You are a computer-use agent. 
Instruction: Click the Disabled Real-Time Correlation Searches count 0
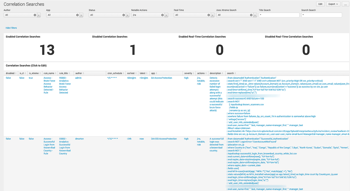pos(306,50)
